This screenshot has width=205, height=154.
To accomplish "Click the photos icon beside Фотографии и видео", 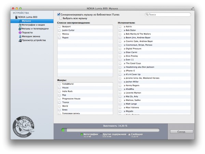I will (20, 25).
